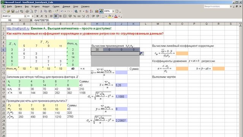Image resolution: width=243 pixels, height=137 pixels.
Task: Toggle underline formatting
Action: point(46,16)
